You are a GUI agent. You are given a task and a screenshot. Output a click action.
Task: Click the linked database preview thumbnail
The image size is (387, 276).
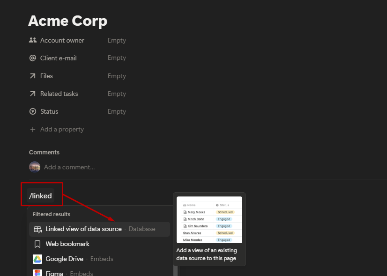click(x=209, y=219)
